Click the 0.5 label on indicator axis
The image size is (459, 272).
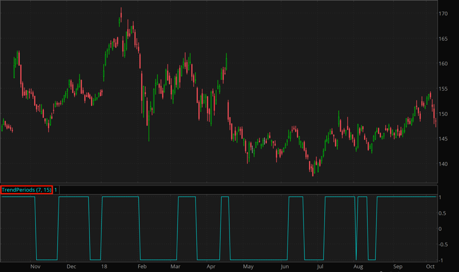click(x=444, y=213)
